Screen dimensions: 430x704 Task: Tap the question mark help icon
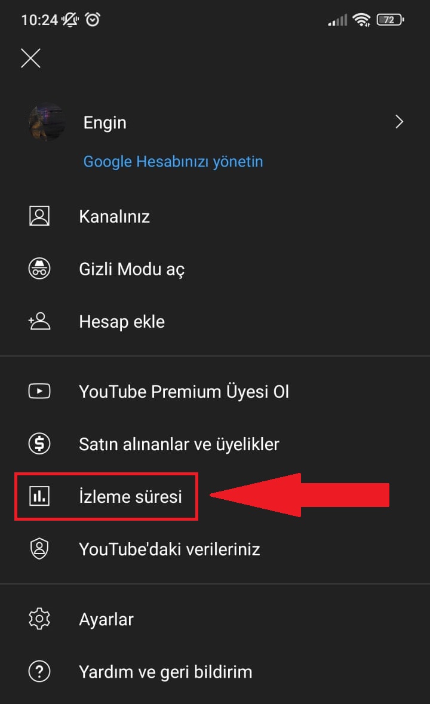click(39, 672)
